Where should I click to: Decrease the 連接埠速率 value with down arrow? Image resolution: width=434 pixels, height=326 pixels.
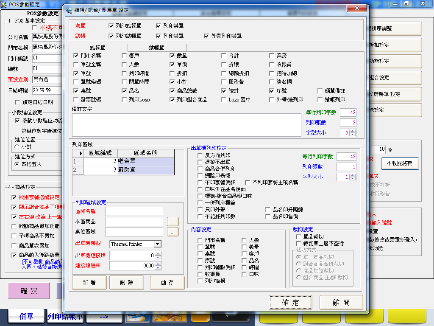[x=158, y=267]
